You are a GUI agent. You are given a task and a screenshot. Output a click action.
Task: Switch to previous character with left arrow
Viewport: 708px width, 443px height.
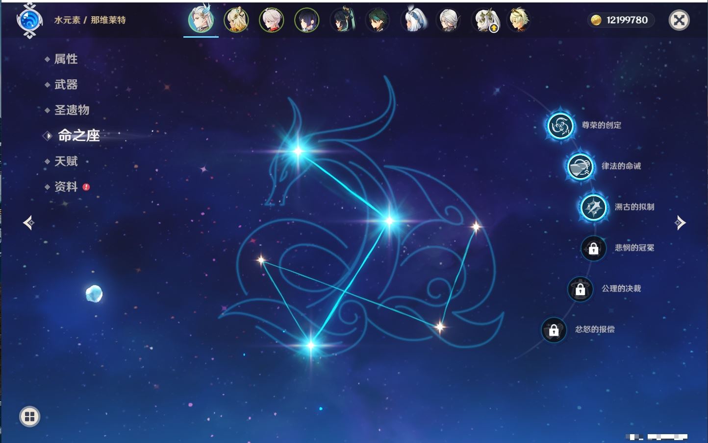[x=29, y=223]
